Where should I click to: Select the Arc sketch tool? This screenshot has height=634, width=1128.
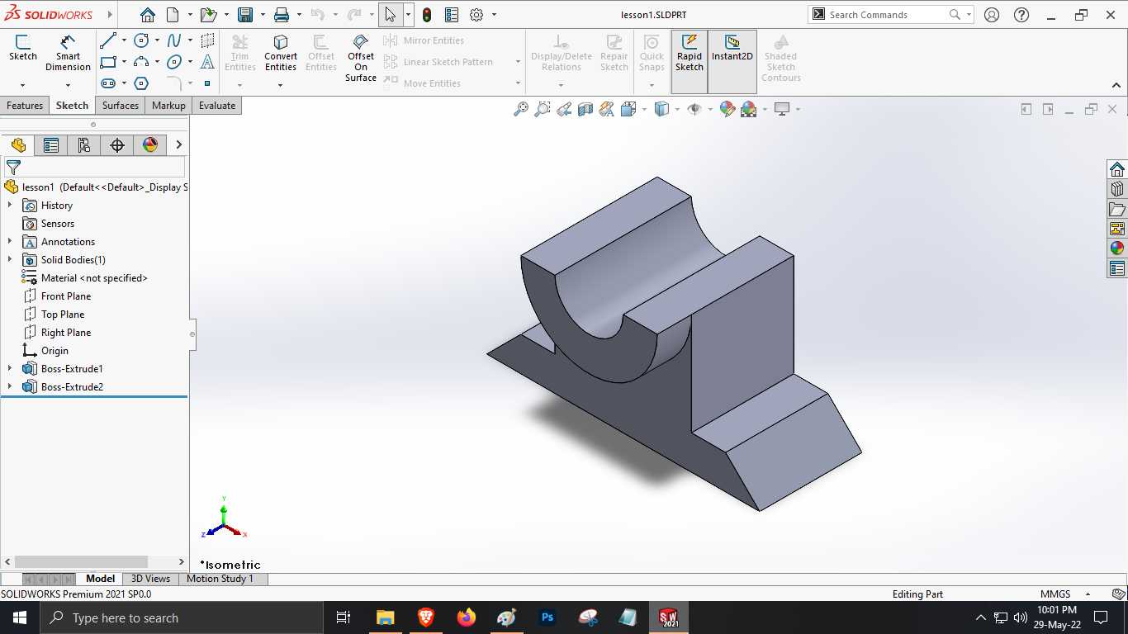(141, 62)
